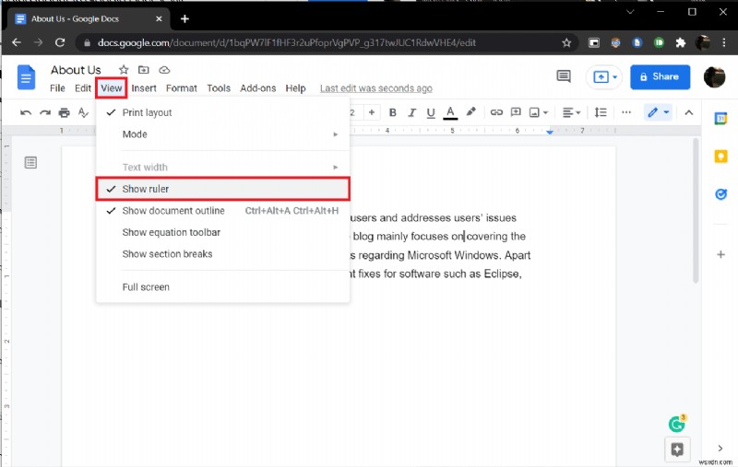Open the Edit menu
Screen dimensions: 738x467
tap(82, 88)
